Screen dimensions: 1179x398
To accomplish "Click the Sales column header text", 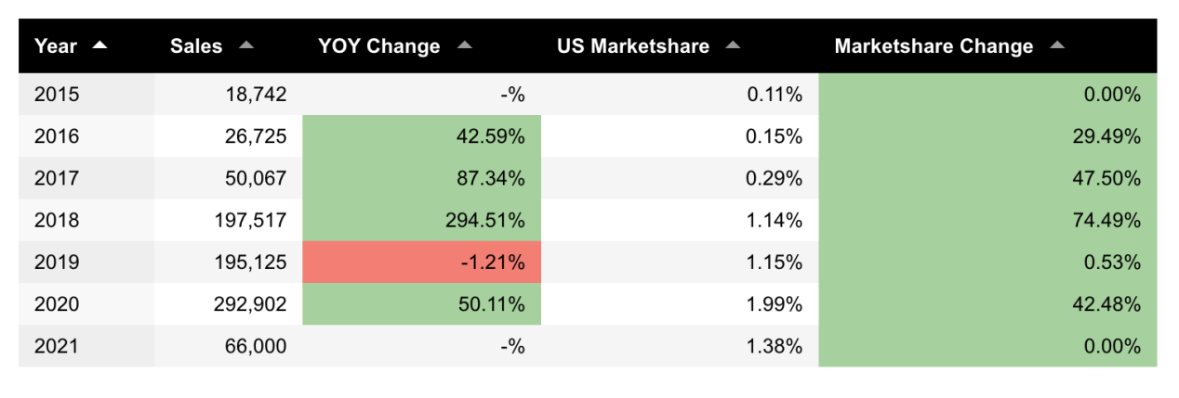I will click(x=196, y=45).
